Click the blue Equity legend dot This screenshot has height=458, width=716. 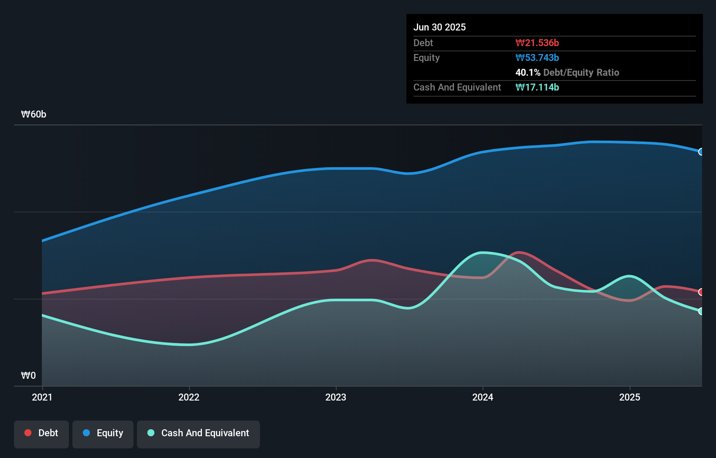click(86, 433)
